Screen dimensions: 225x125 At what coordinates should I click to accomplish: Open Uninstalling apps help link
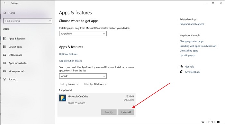click(x=189, y=51)
